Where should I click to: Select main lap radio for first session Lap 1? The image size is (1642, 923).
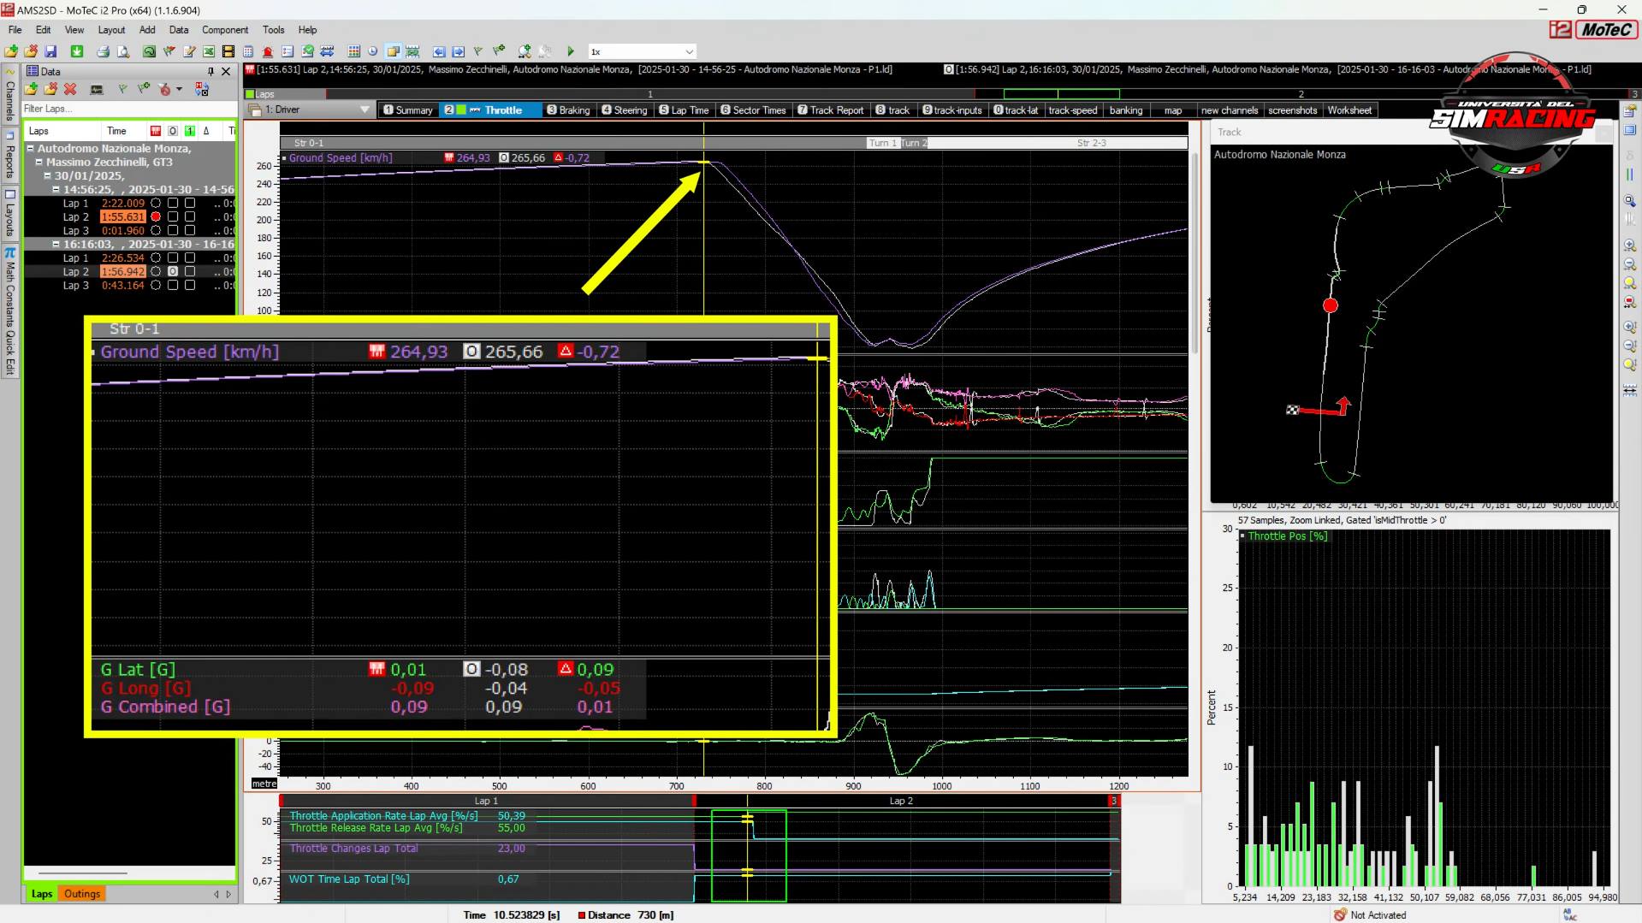click(156, 204)
